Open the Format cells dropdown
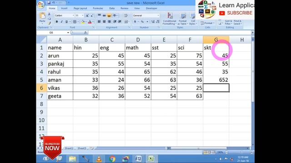This screenshot has width=291, height=163. pyautogui.click(x=207, y=23)
